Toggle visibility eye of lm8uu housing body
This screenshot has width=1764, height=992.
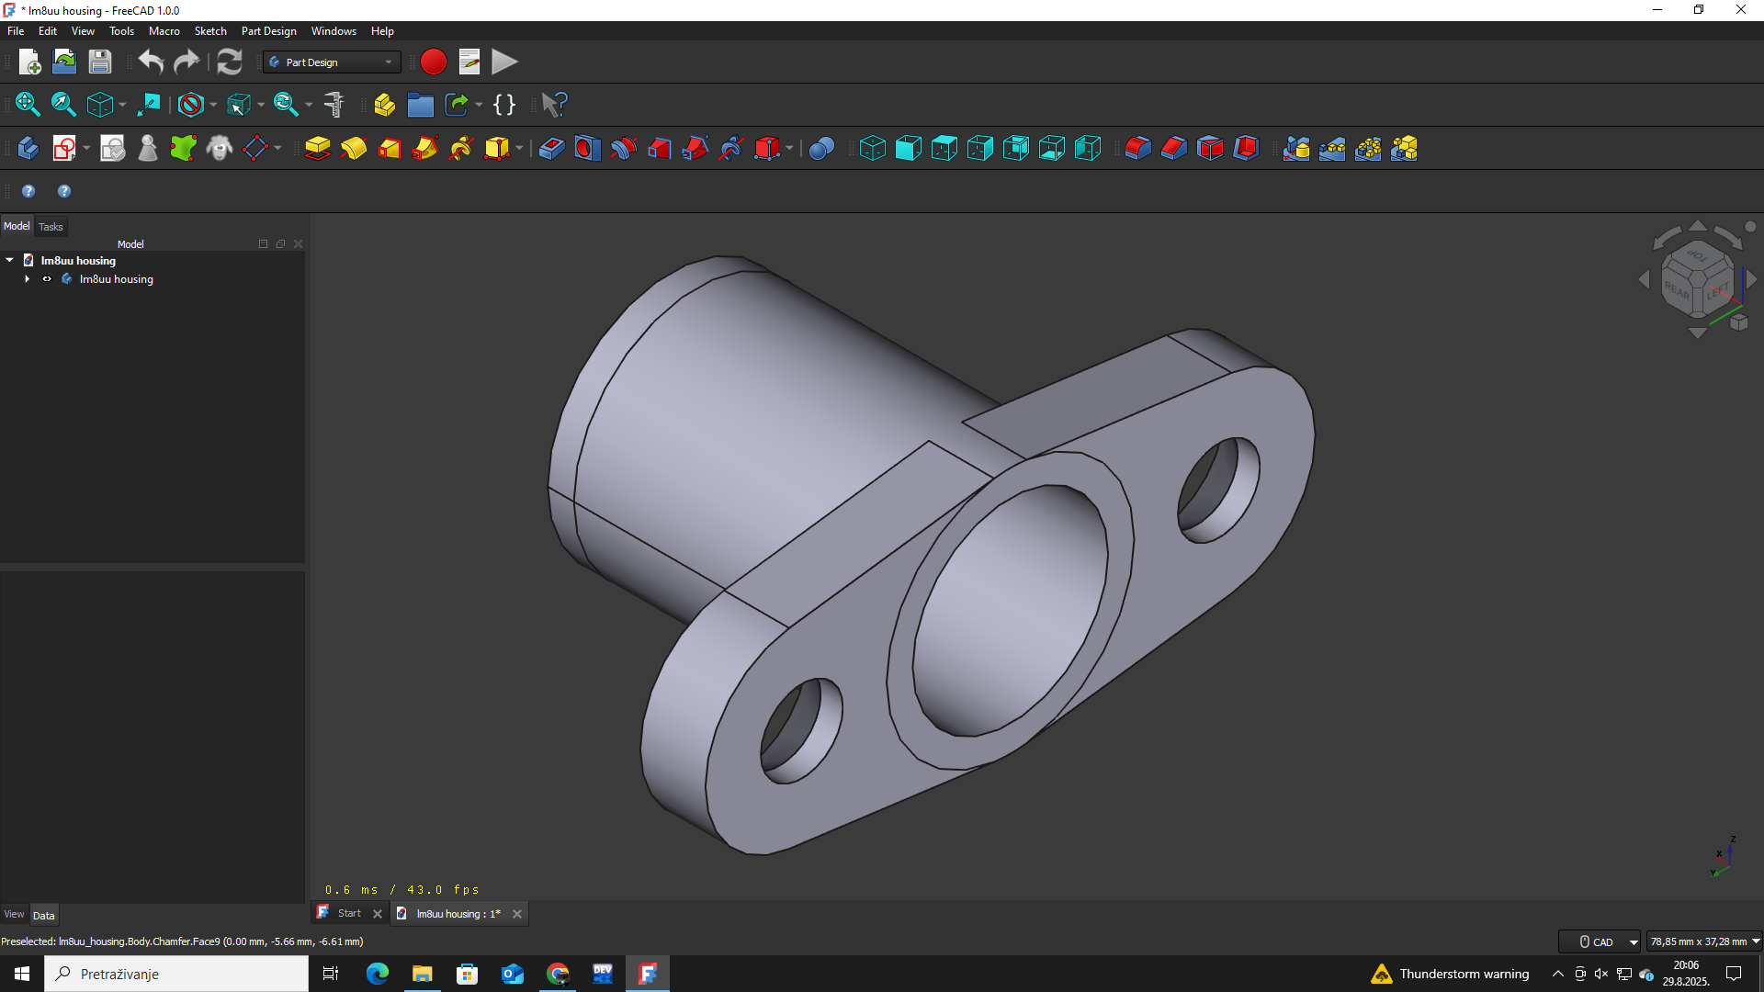(47, 279)
